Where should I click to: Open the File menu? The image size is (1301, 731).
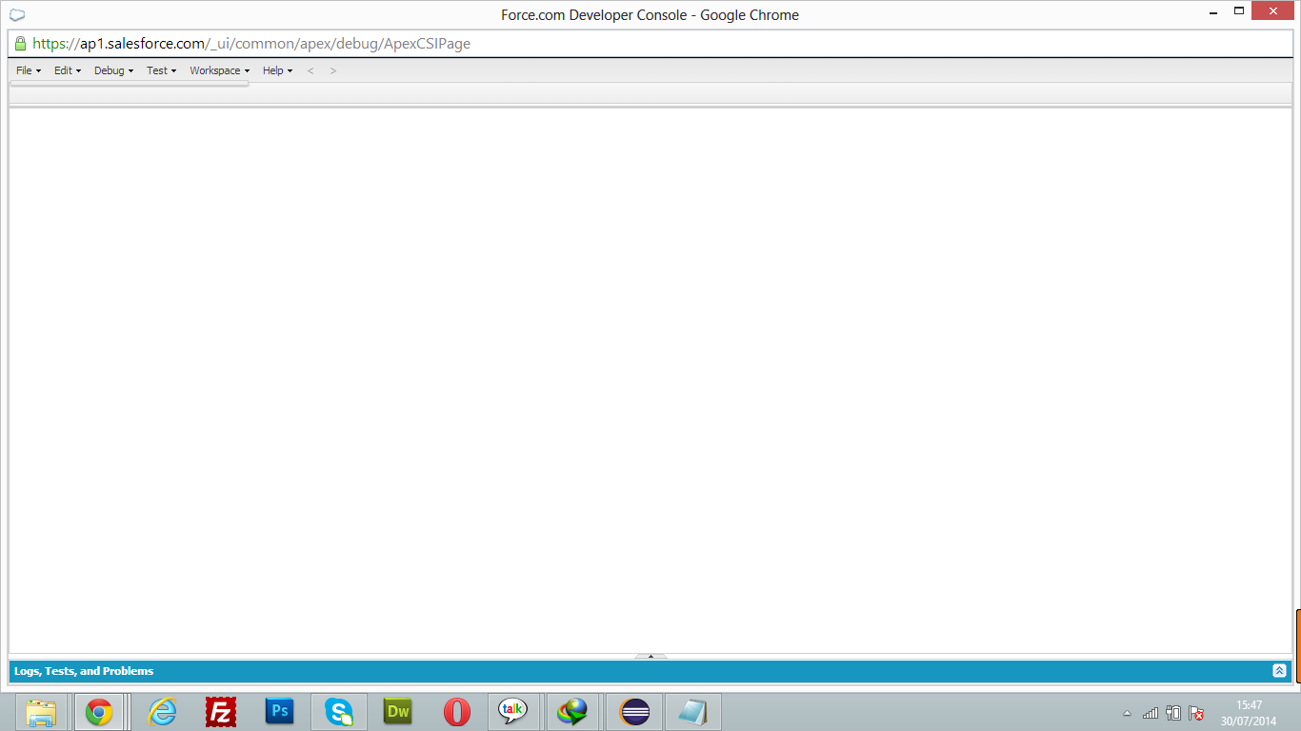point(29,70)
